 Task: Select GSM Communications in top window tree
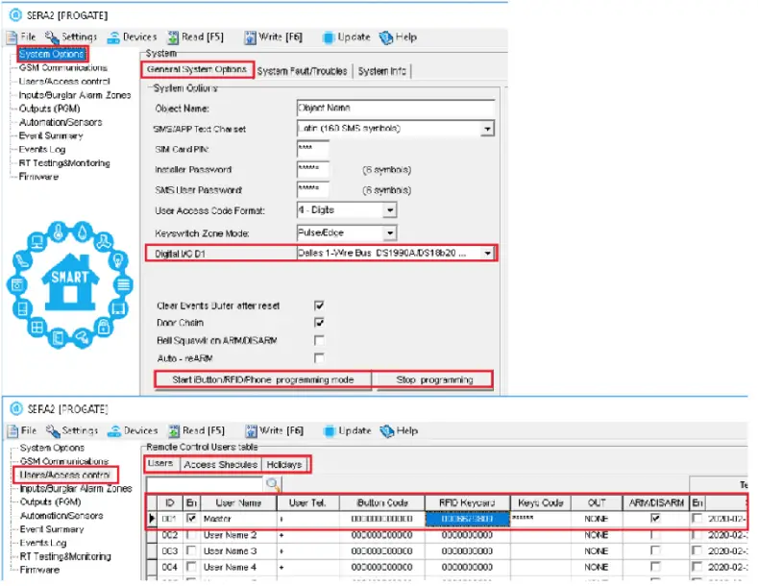coord(62,67)
